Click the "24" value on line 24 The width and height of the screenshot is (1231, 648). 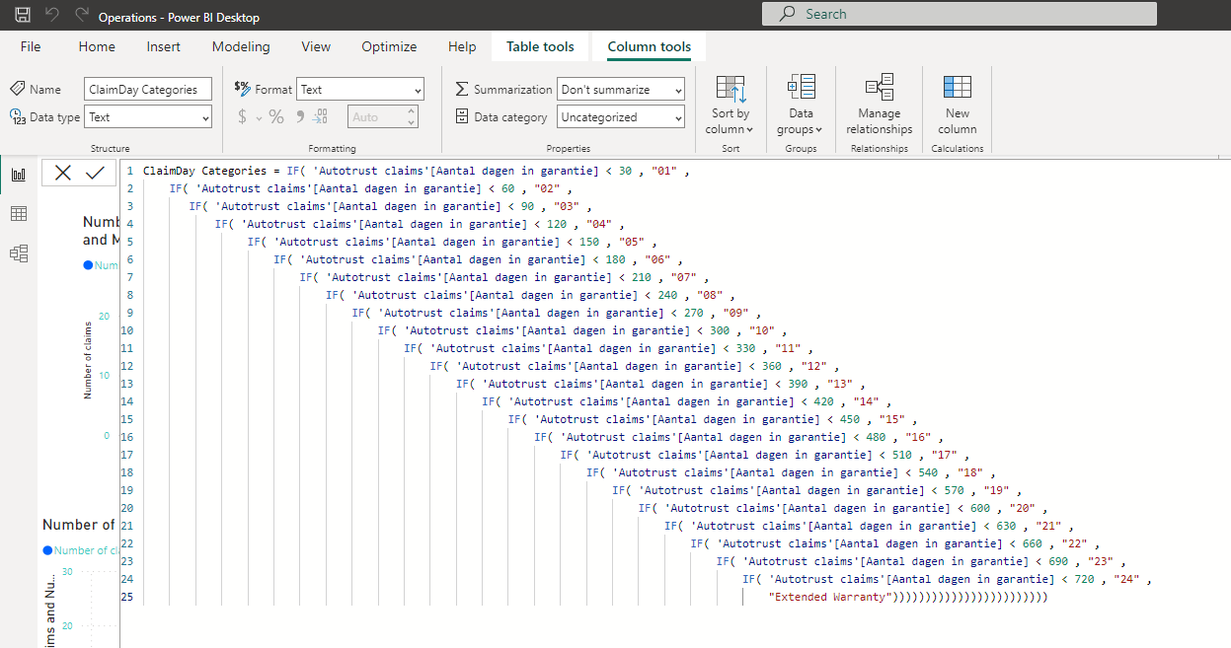1126,579
